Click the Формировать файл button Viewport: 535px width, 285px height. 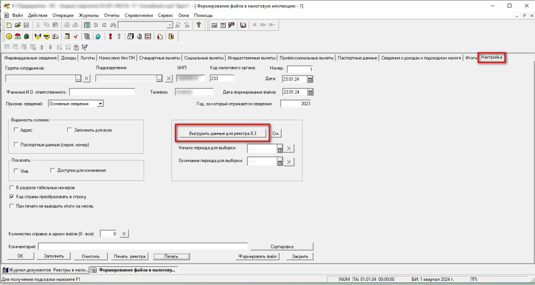[x=258, y=256]
